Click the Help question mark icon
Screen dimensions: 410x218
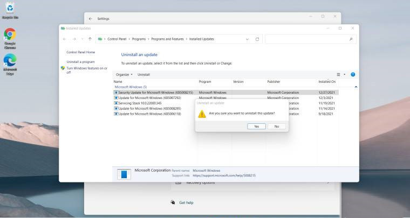[x=353, y=74]
